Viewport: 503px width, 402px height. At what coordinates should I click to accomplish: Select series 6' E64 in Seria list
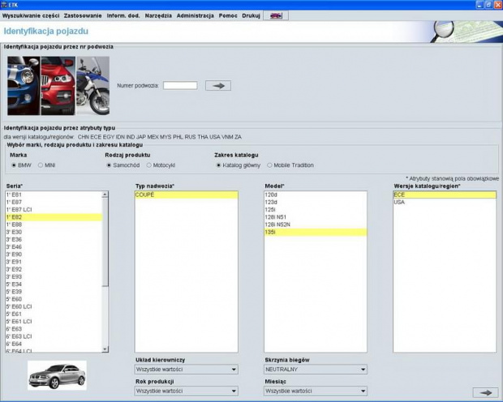[x=54, y=344]
